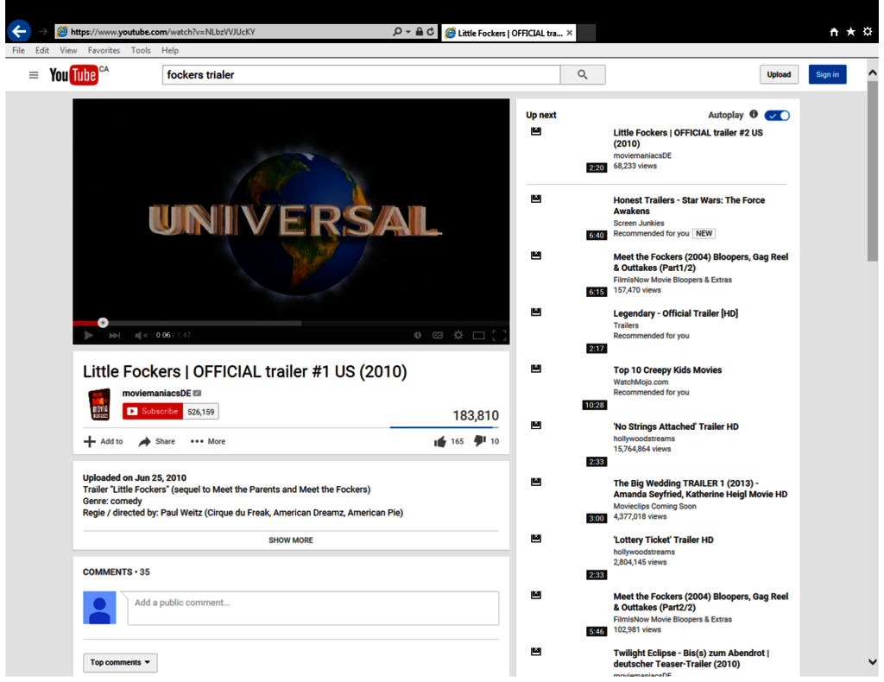Skip to next video button
Viewport: 884px width, 682px height.
tap(115, 335)
